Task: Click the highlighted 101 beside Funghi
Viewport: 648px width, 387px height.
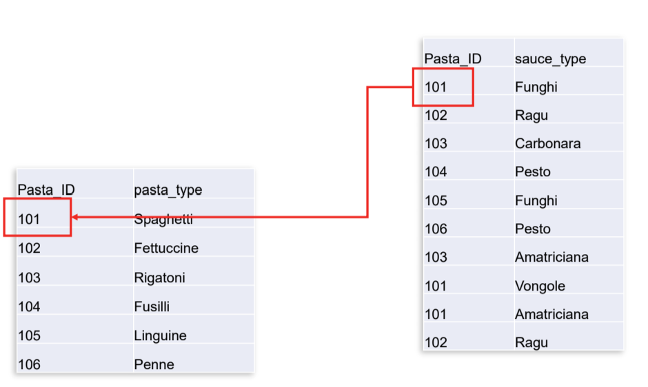Action: pyautogui.click(x=436, y=87)
